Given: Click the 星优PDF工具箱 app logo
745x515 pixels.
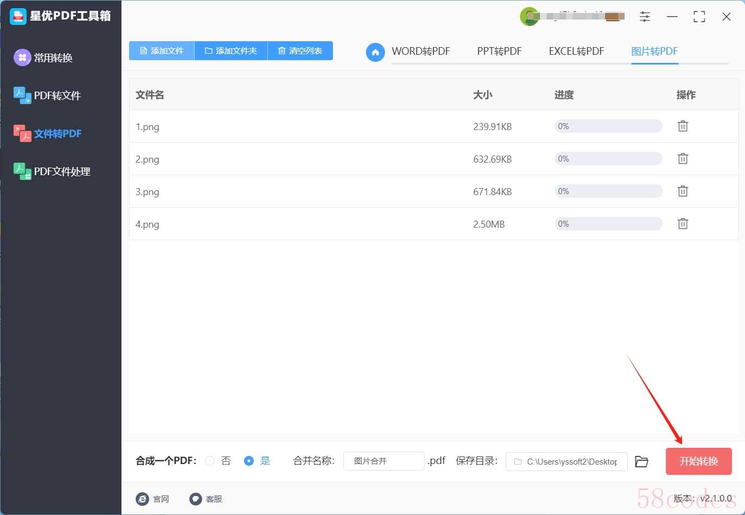Looking at the screenshot, I should (18, 16).
